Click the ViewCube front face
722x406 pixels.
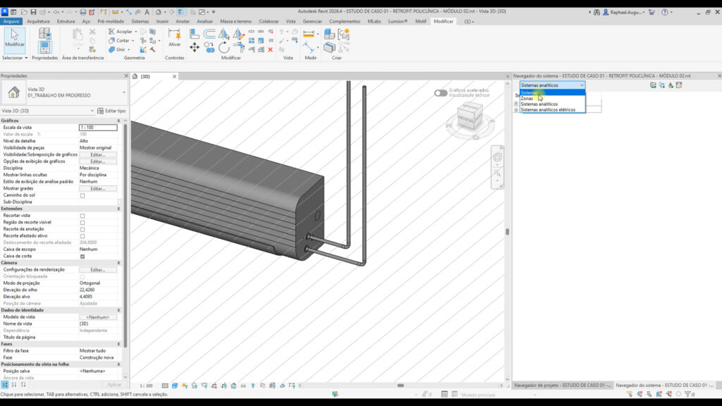466,119
